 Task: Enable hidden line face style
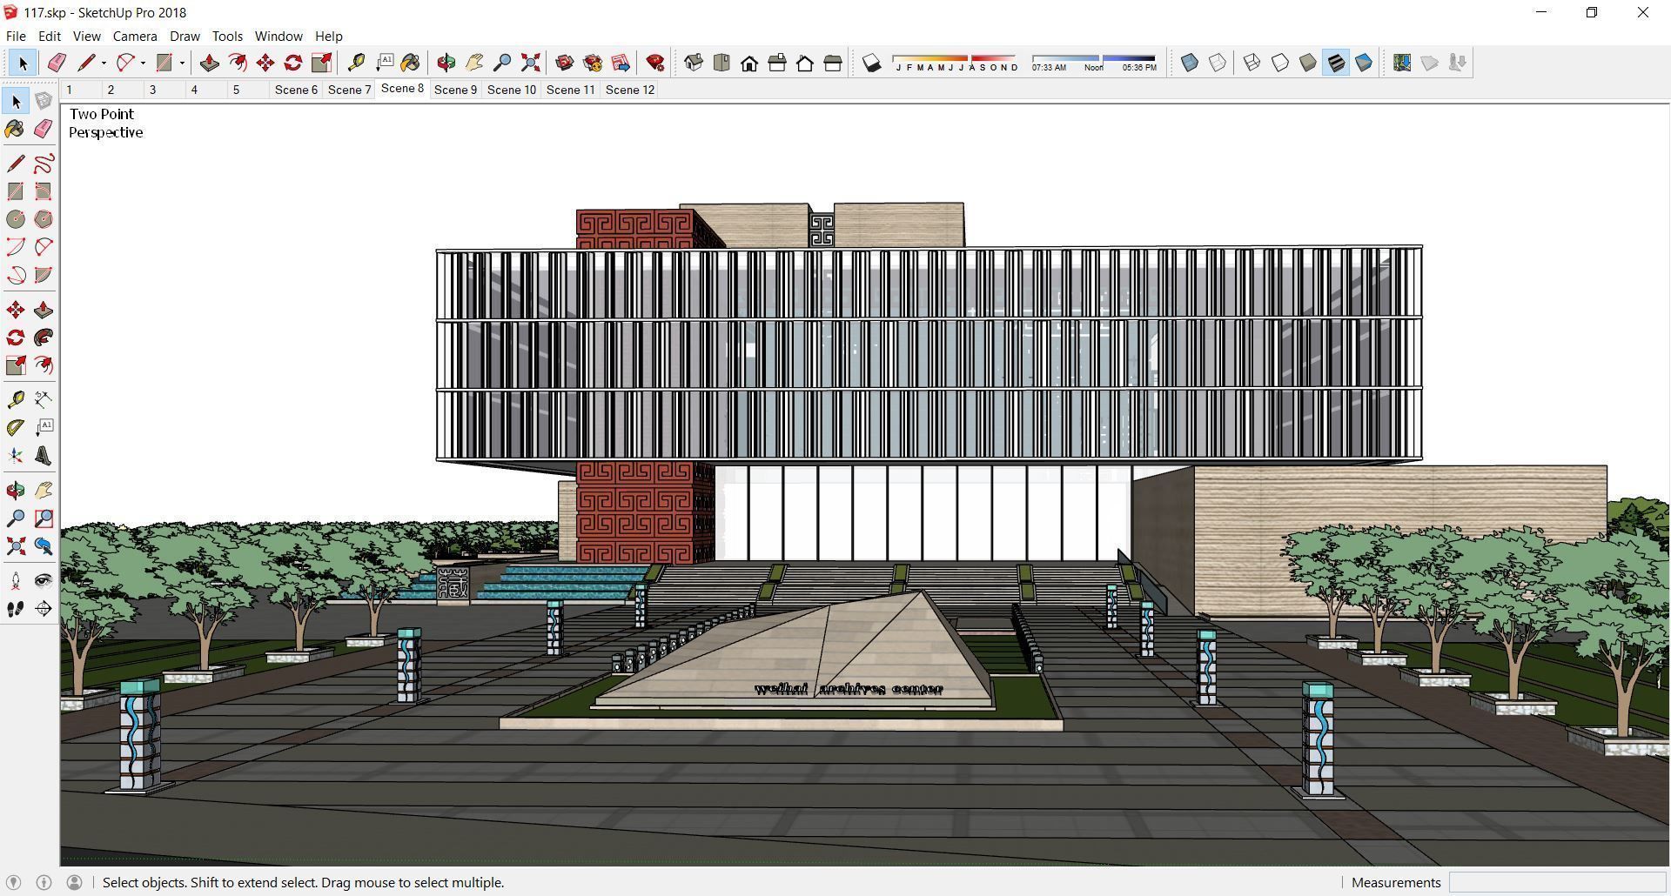(1280, 63)
